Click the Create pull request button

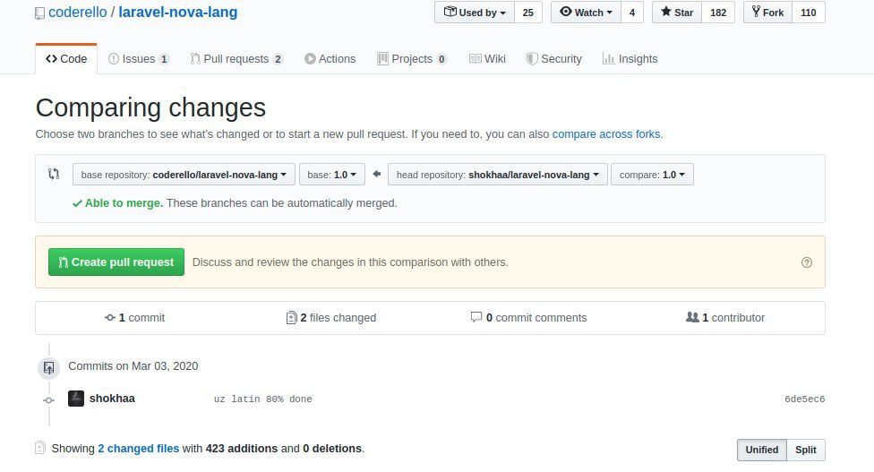(116, 262)
